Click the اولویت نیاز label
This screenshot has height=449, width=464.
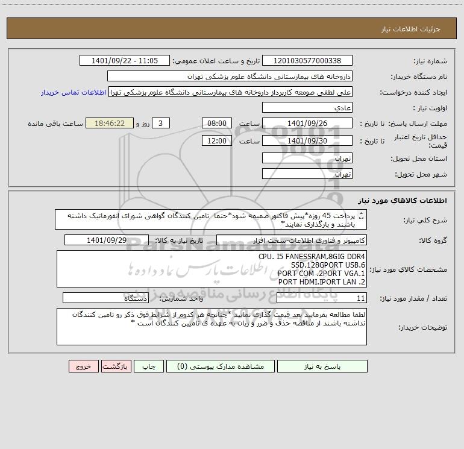coord(430,108)
